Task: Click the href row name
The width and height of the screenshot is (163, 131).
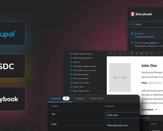Action: click(54, 124)
